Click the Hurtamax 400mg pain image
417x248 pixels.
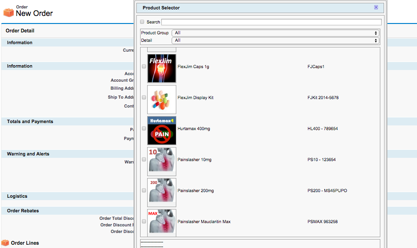coord(162,131)
